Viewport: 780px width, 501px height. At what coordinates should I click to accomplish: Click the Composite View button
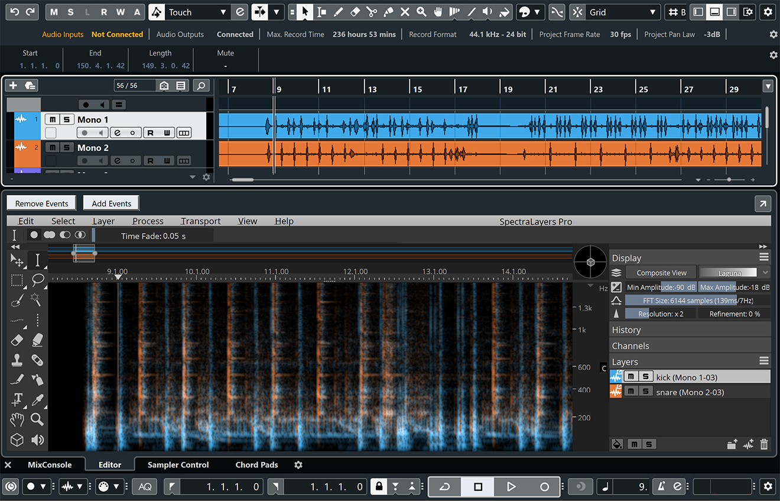point(661,273)
